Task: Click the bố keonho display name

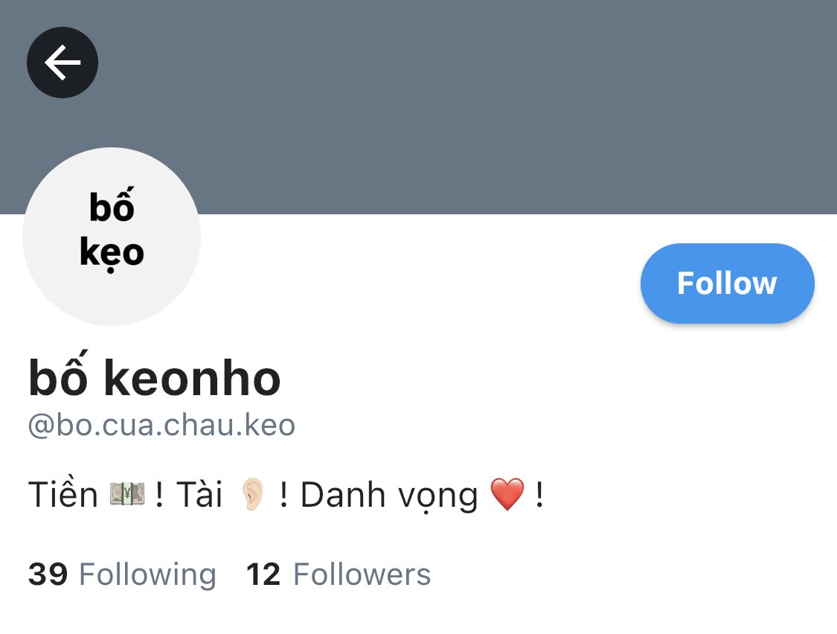Action: pos(154,376)
